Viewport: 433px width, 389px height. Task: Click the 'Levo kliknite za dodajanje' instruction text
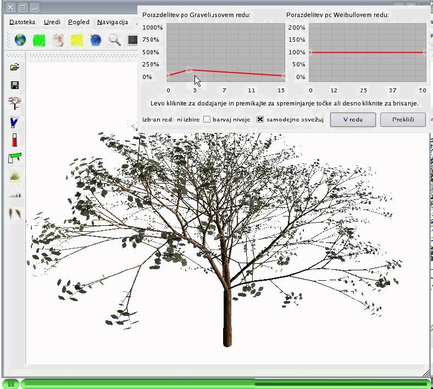click(285, 103)
